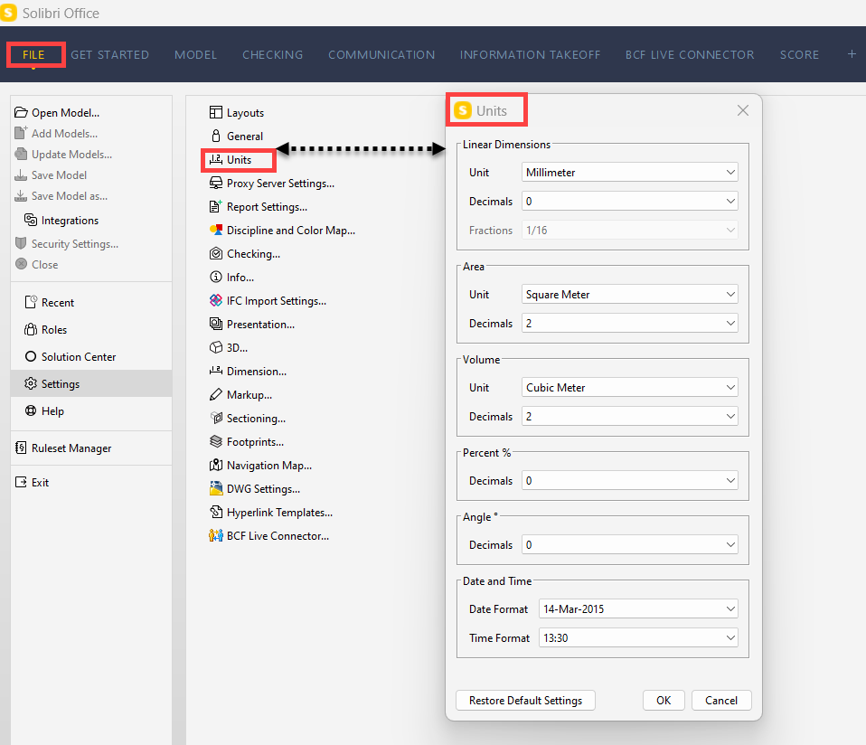Click the Proxy Server Settings icon

pyautogui.click(x=215, y=183)
